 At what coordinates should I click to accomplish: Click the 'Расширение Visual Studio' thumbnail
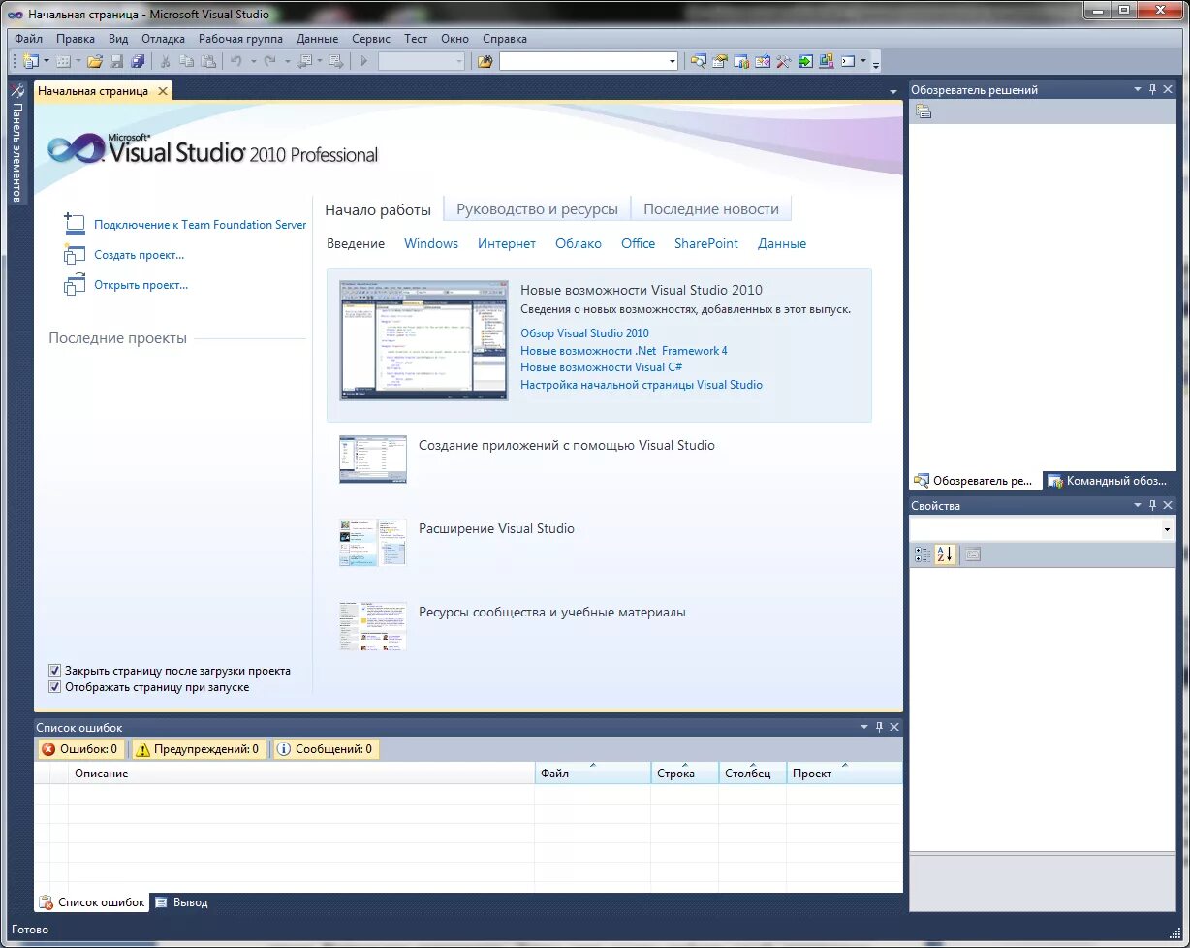(373, 542)
